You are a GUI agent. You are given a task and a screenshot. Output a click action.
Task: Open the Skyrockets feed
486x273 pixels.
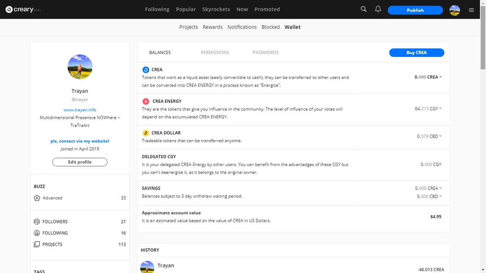pyautogui.click(x=216, y=9)
